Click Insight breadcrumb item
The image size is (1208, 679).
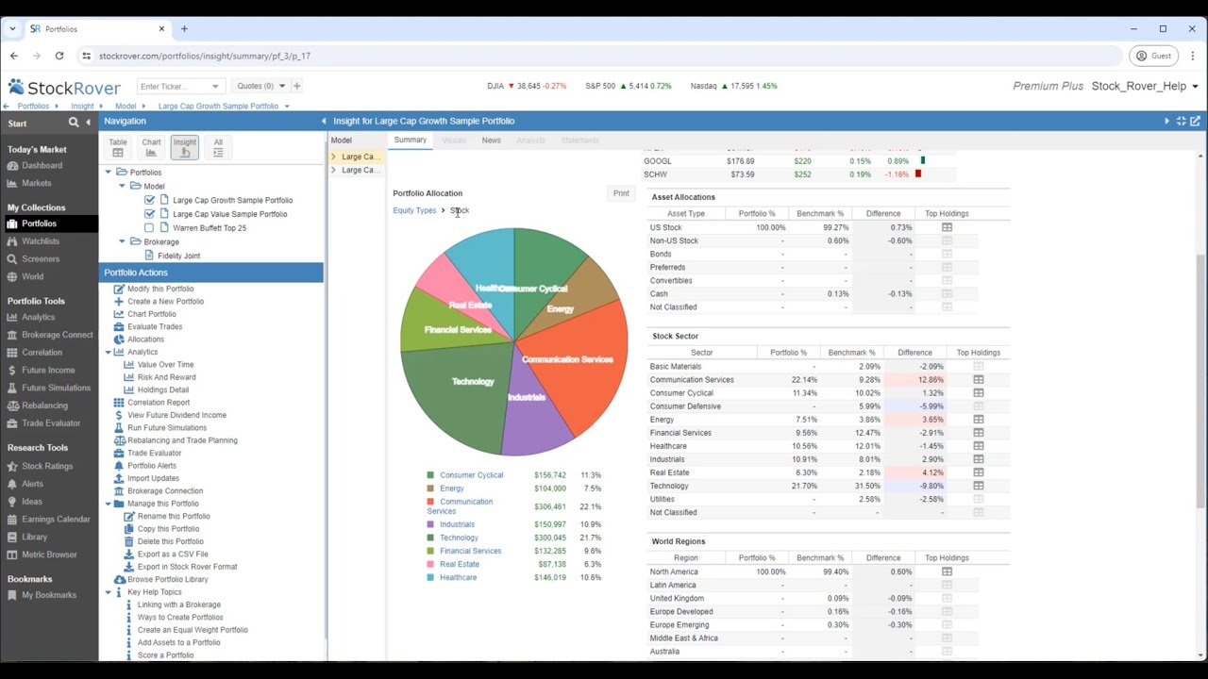coord(82,106)
